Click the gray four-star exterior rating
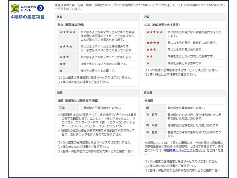 [66, 46]
